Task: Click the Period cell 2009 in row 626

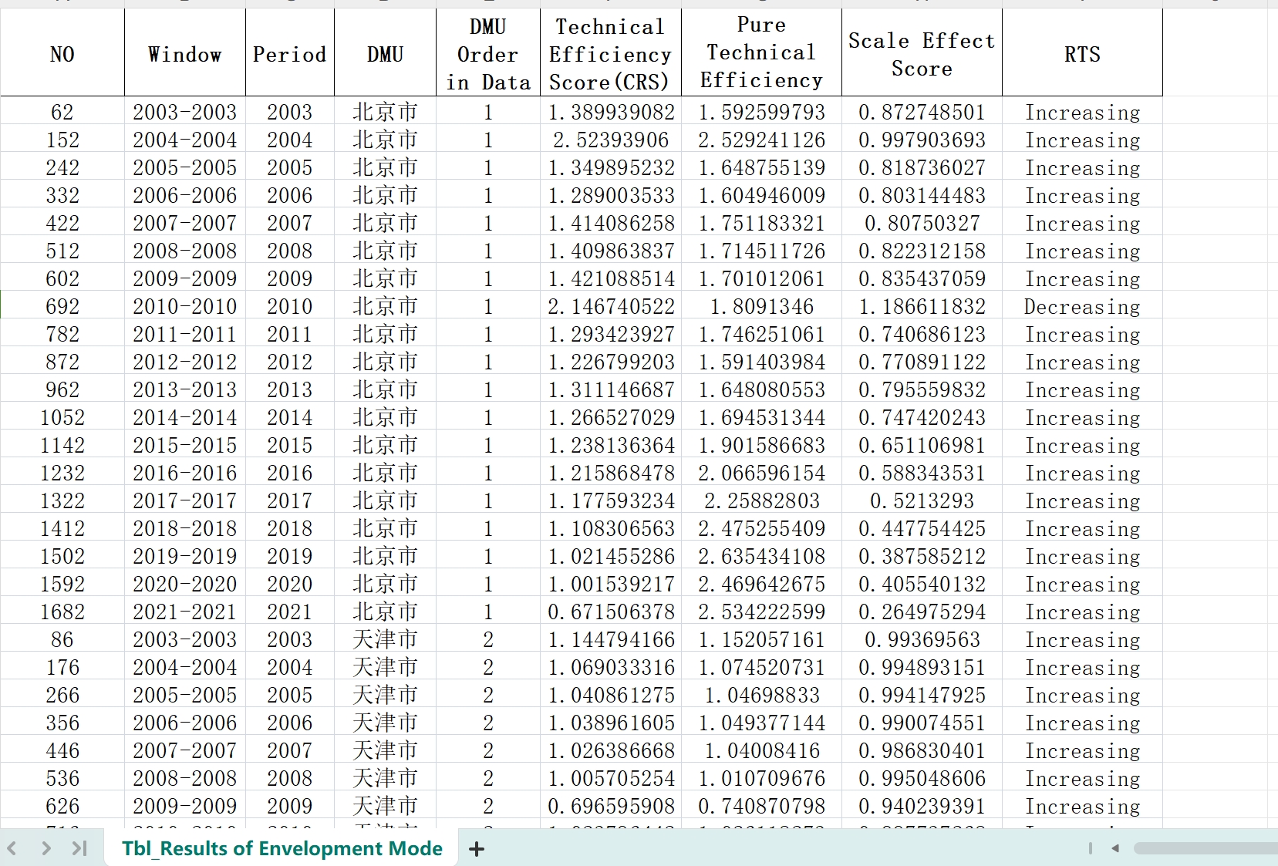Action: [290, 806]
